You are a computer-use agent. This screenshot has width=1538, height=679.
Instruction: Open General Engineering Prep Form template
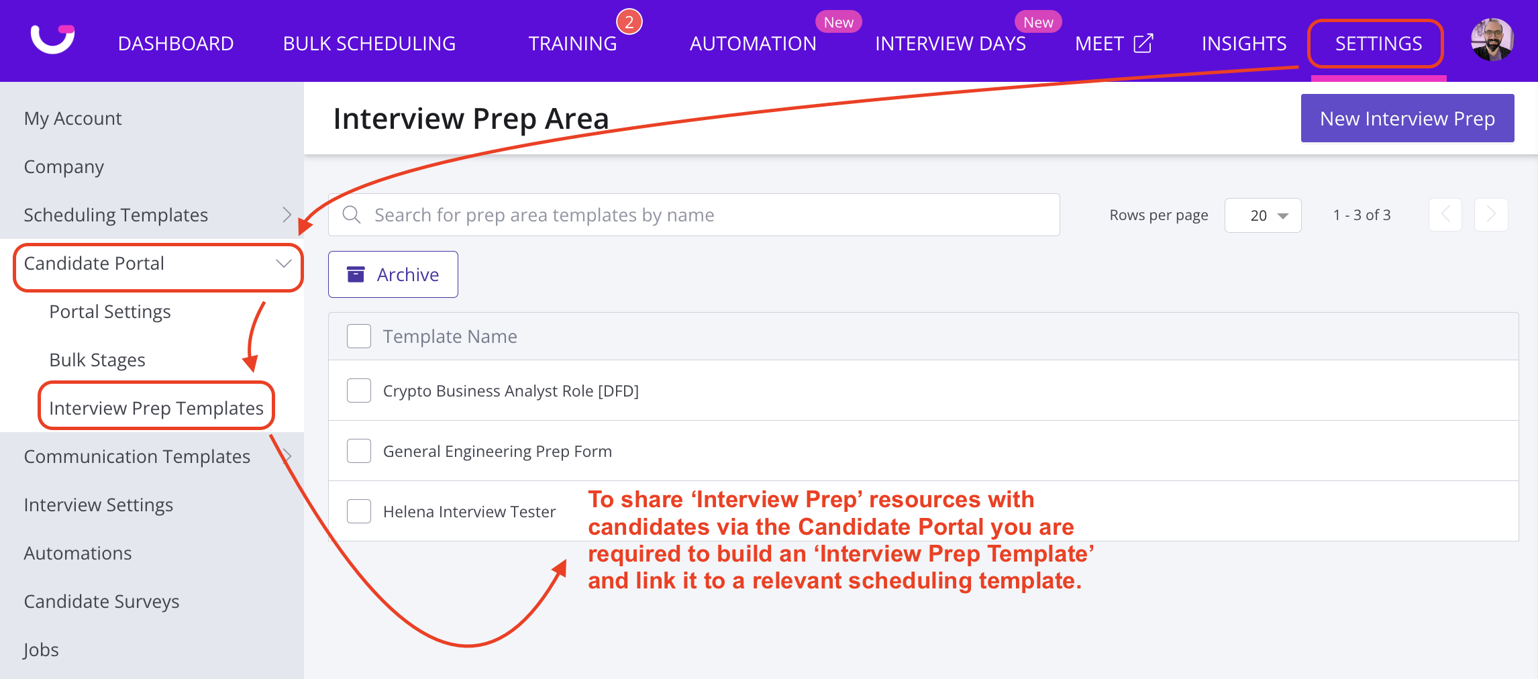[x=497, y=452]
